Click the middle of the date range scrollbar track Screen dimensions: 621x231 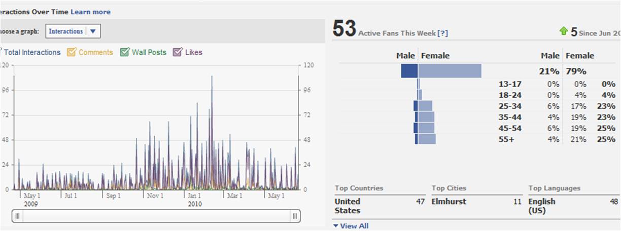pyautogui.click(x=156, y=216)
